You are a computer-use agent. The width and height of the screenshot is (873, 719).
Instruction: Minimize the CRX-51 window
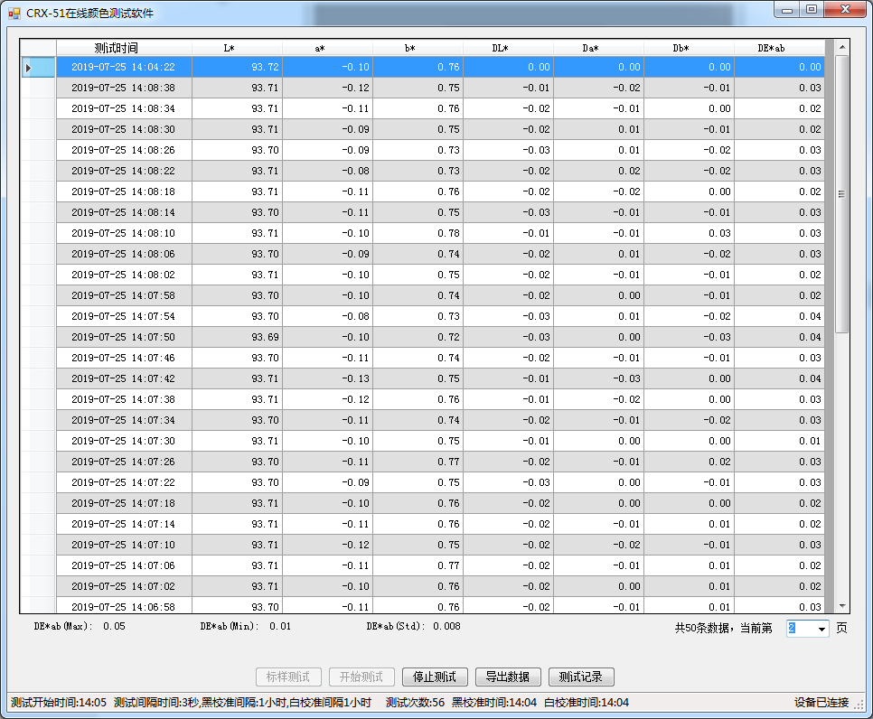(787, 10)
